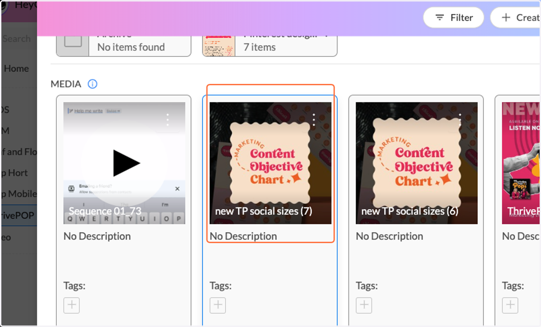Add a tag to Sequence 01_73
Image resolution: width=541 pixels, height=327 pixels.
(72, 305)
